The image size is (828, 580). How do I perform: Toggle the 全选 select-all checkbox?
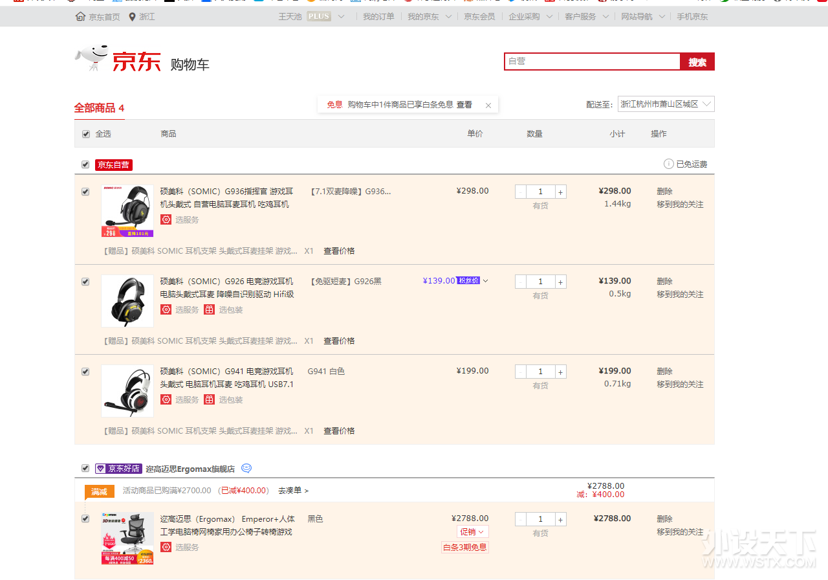[x=86, y=134]
